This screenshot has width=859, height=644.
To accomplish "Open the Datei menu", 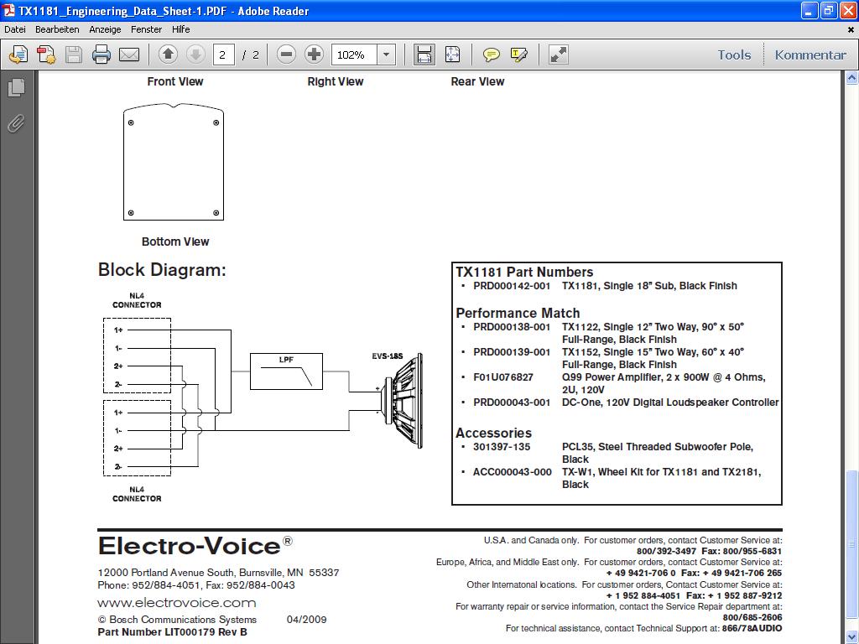I will point(15,29).
